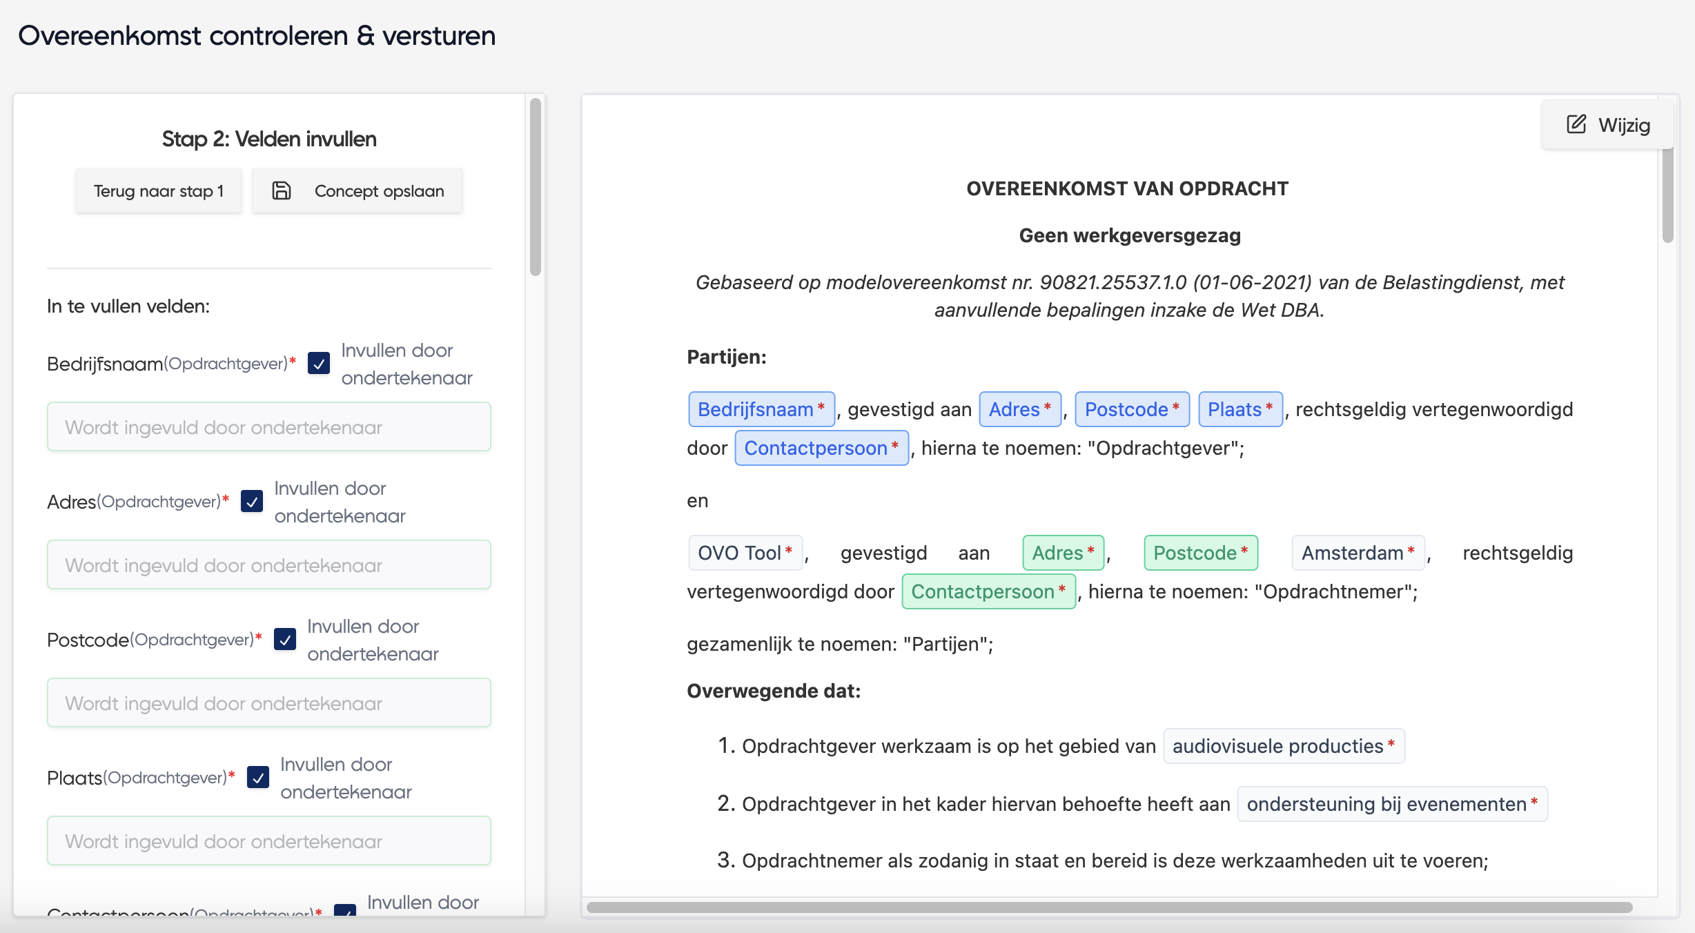Focus the Bedrijfsnaam input field

269,427
